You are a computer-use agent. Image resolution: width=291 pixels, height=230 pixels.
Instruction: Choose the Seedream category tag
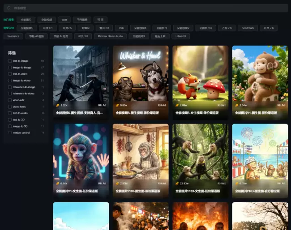(x=248, y=28)
